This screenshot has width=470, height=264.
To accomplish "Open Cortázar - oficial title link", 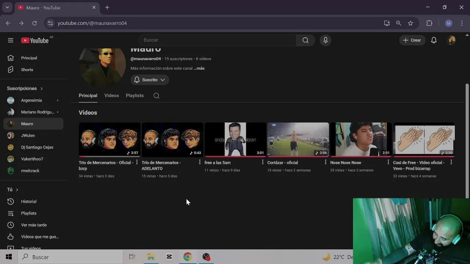I will tap(282, 162).
